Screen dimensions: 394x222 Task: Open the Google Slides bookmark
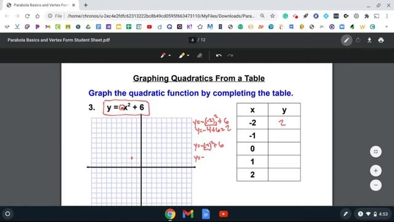coord(119,27)
